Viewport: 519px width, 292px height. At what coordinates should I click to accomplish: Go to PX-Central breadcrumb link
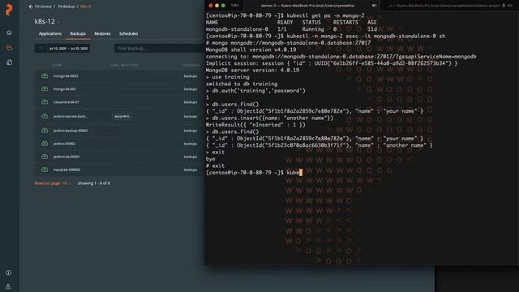click(x=43, y=6)
